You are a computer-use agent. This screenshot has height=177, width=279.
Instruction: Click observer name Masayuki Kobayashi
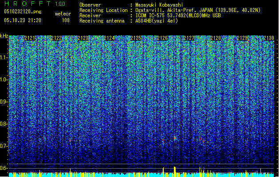[159, 5]
